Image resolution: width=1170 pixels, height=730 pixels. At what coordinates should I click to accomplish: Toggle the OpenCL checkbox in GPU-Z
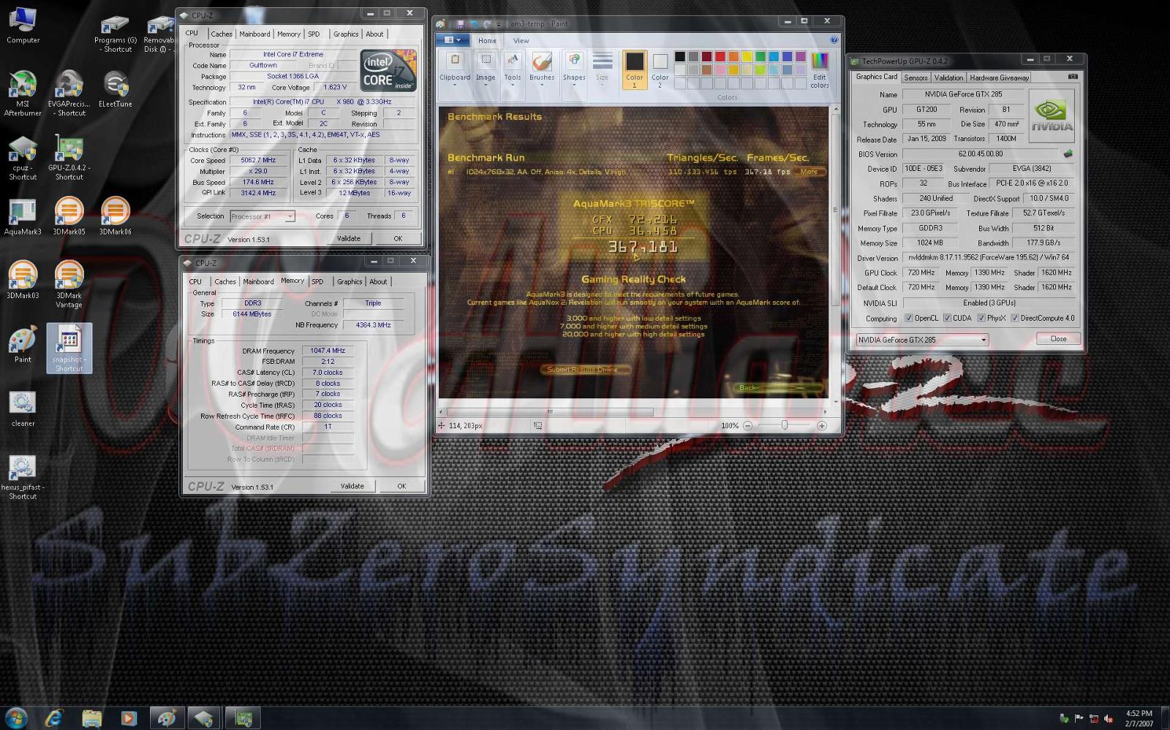[908, 318]
